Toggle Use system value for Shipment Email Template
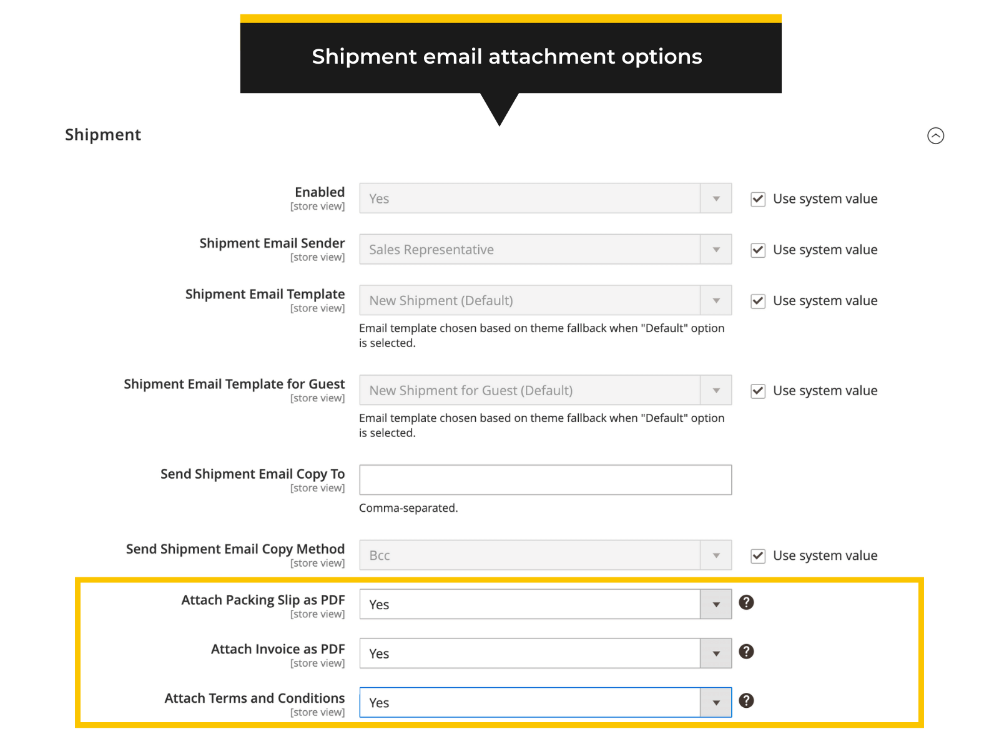 [x=757, y=301]
